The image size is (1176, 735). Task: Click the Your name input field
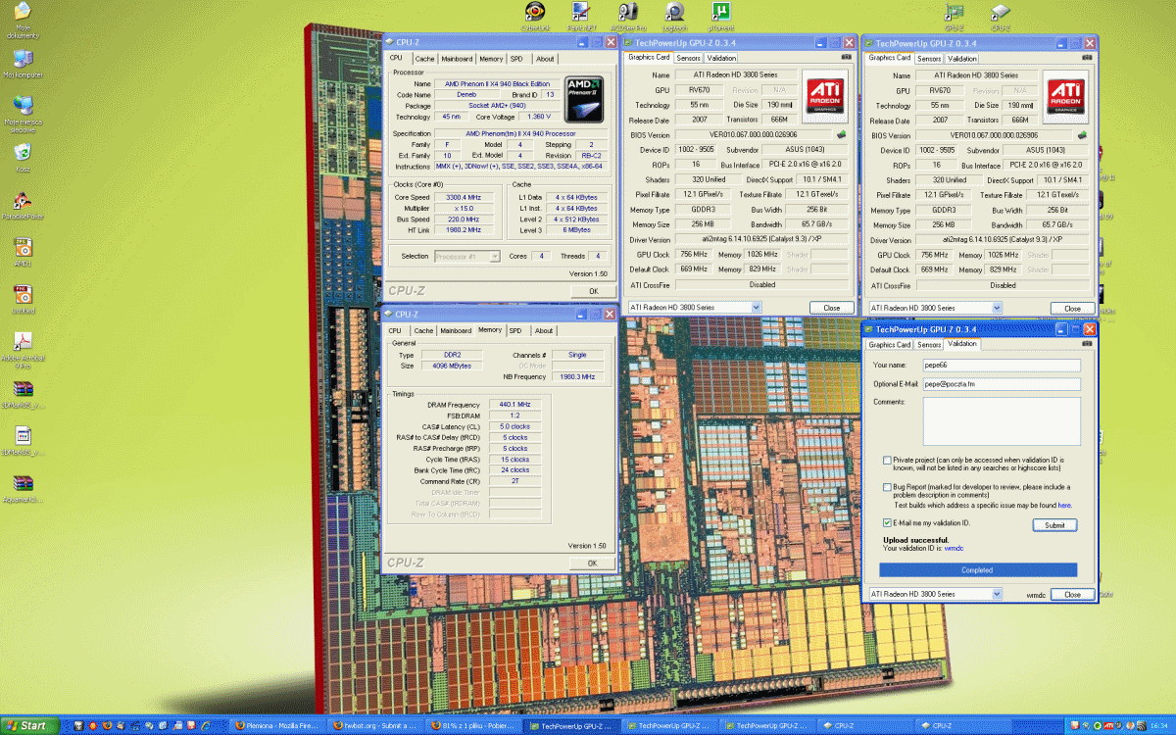[1002, 366]
